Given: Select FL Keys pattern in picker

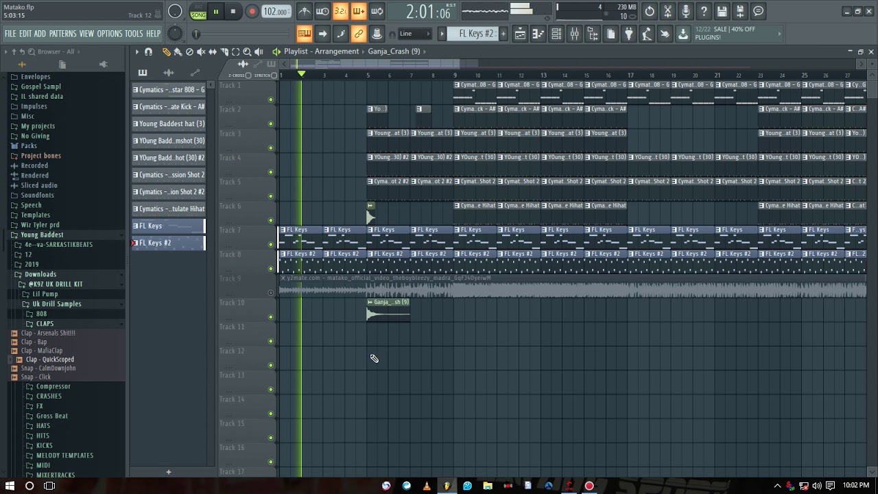Looking at the screenshot, I should pos(169,226).
